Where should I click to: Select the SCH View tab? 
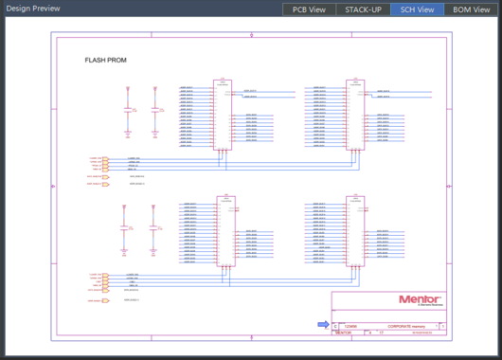pyautogui.click(x=417, y=9)
